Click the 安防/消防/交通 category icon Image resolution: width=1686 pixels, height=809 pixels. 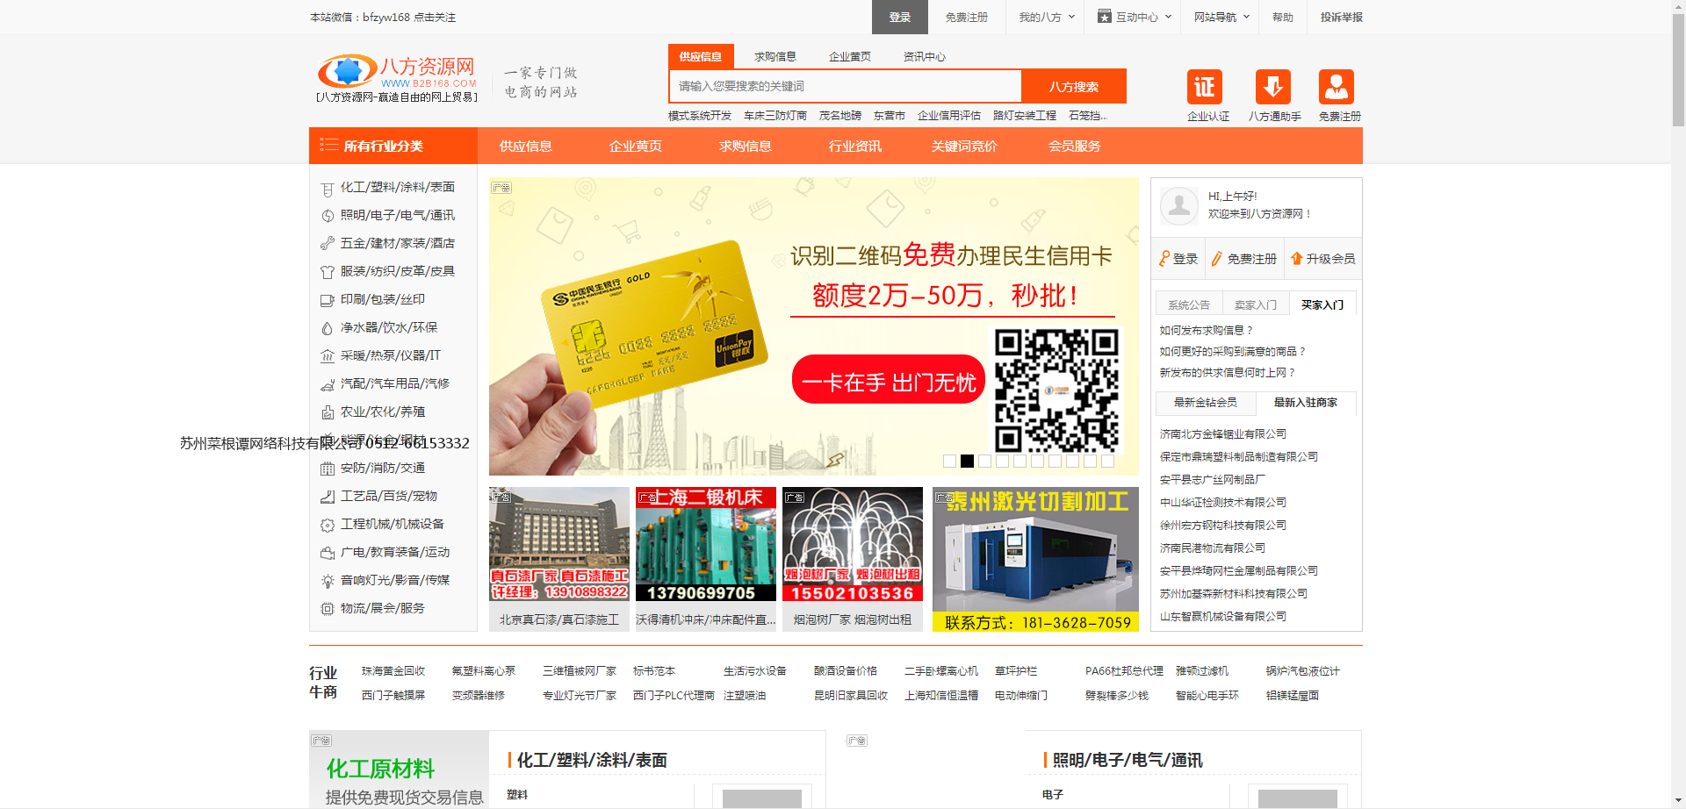328,469
